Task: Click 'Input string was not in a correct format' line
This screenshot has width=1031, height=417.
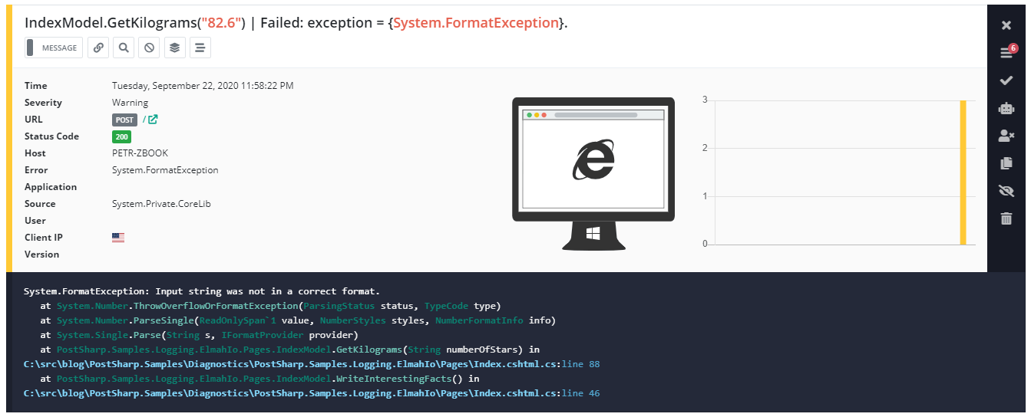Action: [202, 291]
